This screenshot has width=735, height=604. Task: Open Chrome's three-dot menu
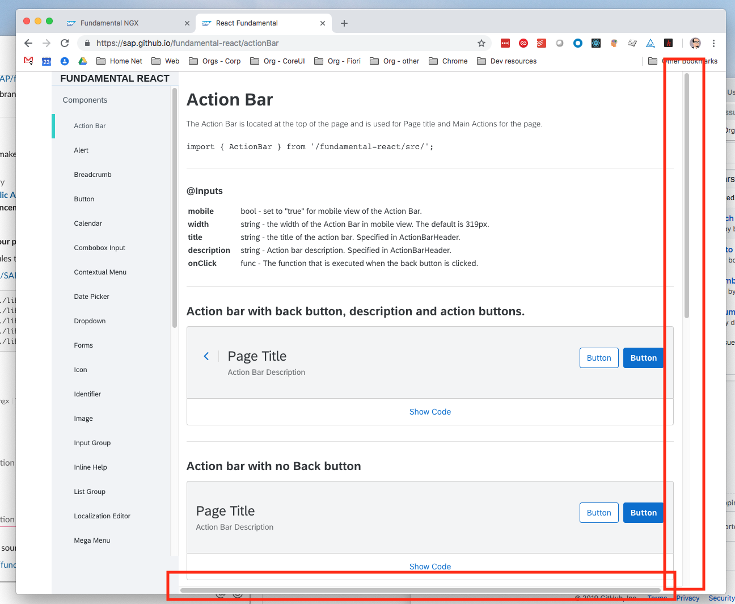713,43
